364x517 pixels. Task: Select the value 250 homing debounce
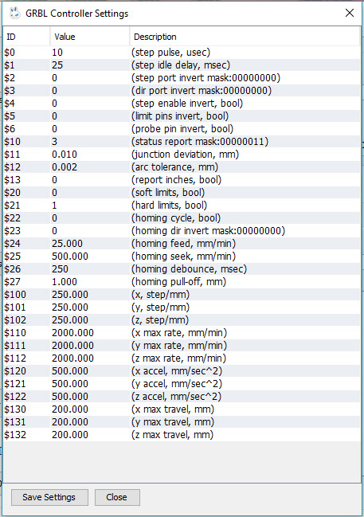tap(60, 269)
